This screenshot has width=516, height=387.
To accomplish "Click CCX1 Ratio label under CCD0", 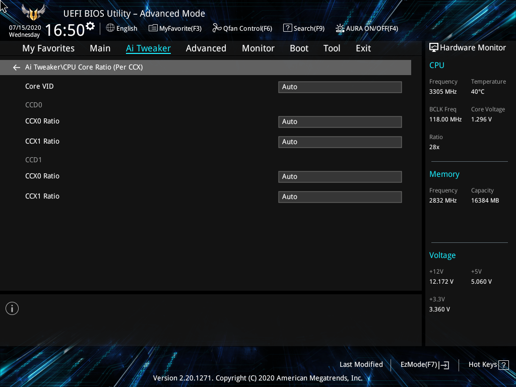I will click(42, 141).
